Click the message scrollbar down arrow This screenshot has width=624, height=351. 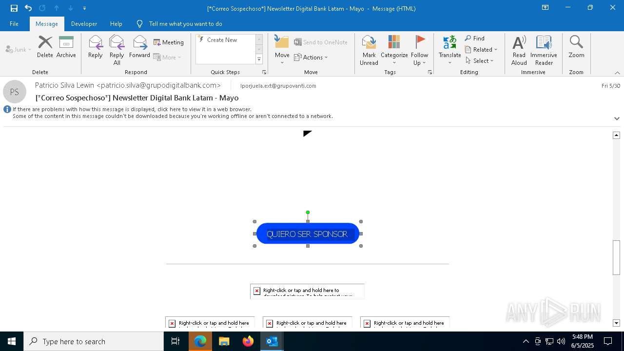[x=616, y=323]
